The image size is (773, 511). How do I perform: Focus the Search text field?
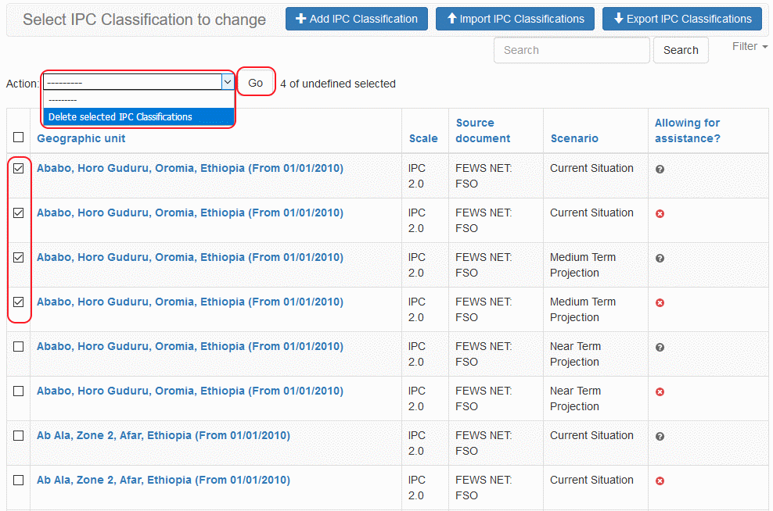coord(572,50)
